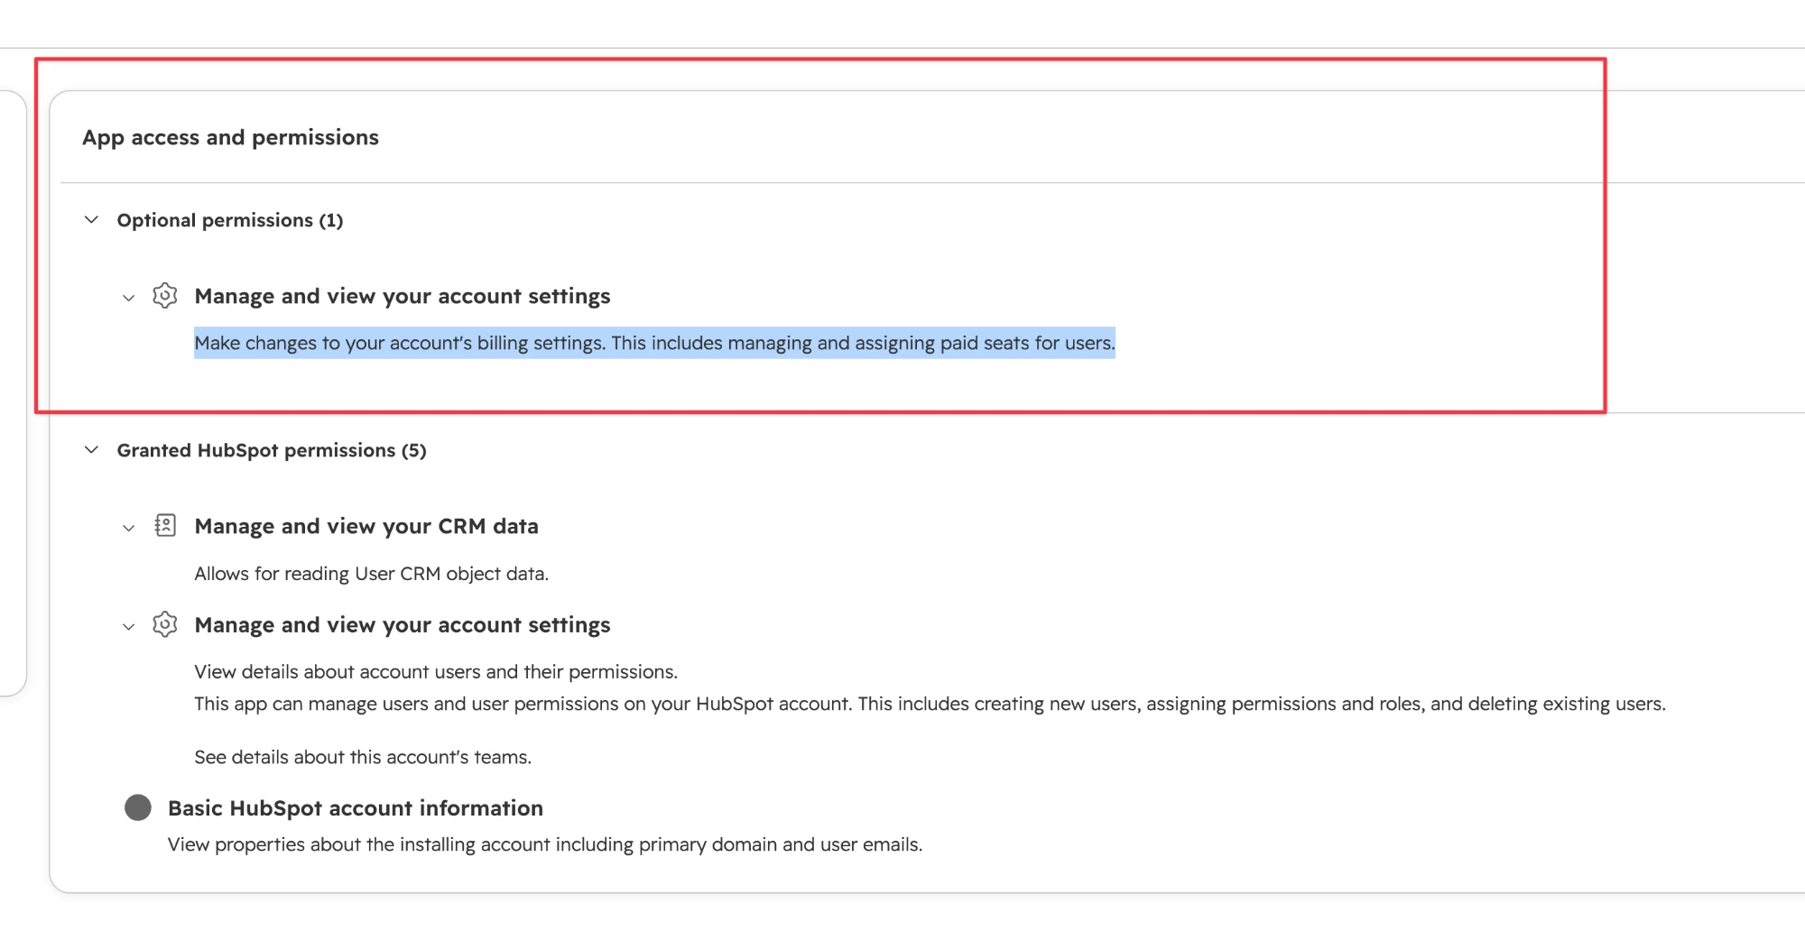Click the gray circle beside Basic HubSpot account information

click(x=138, y=807)
